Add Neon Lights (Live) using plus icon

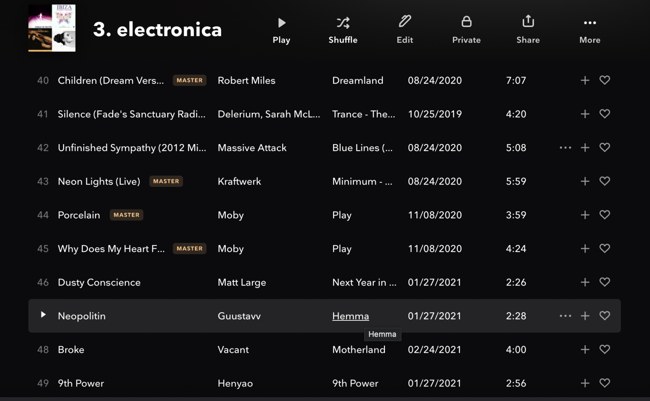(x=585, y=181)
